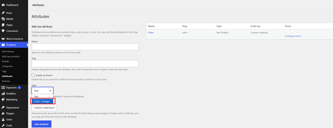The image size is (333, 128).
Task: Focus the attribute Name input field
Action: (85, 47)
